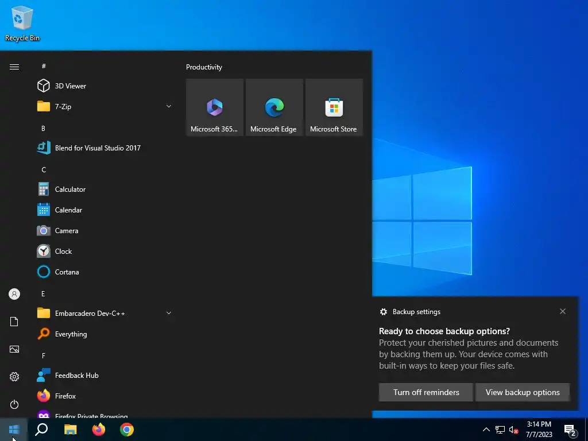Click the 'F' letter group header
Viewport: 588px width, 441px height.
click(44, 355)
